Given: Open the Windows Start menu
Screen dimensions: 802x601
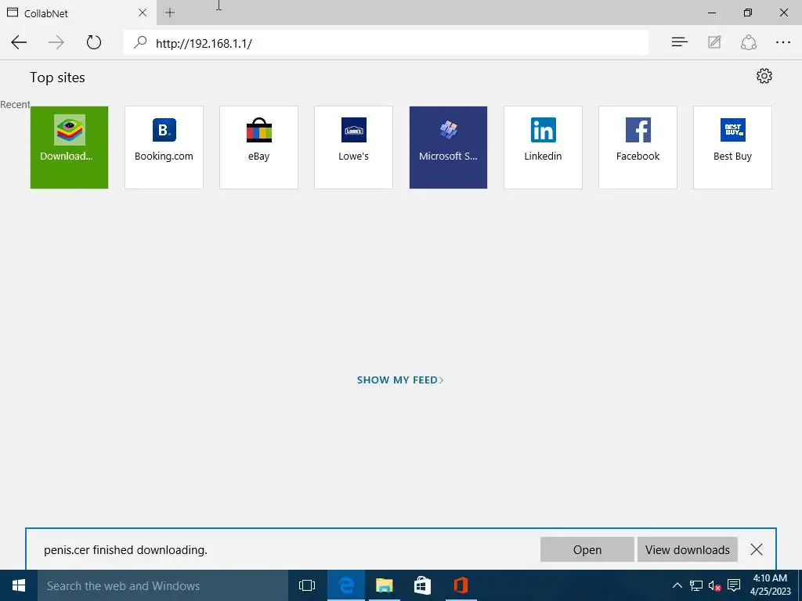Looking at the screenshot, I should (19, 585).
